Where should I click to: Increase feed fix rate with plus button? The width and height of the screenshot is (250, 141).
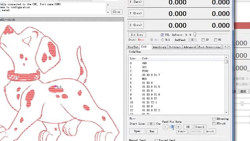pos(179,127)
